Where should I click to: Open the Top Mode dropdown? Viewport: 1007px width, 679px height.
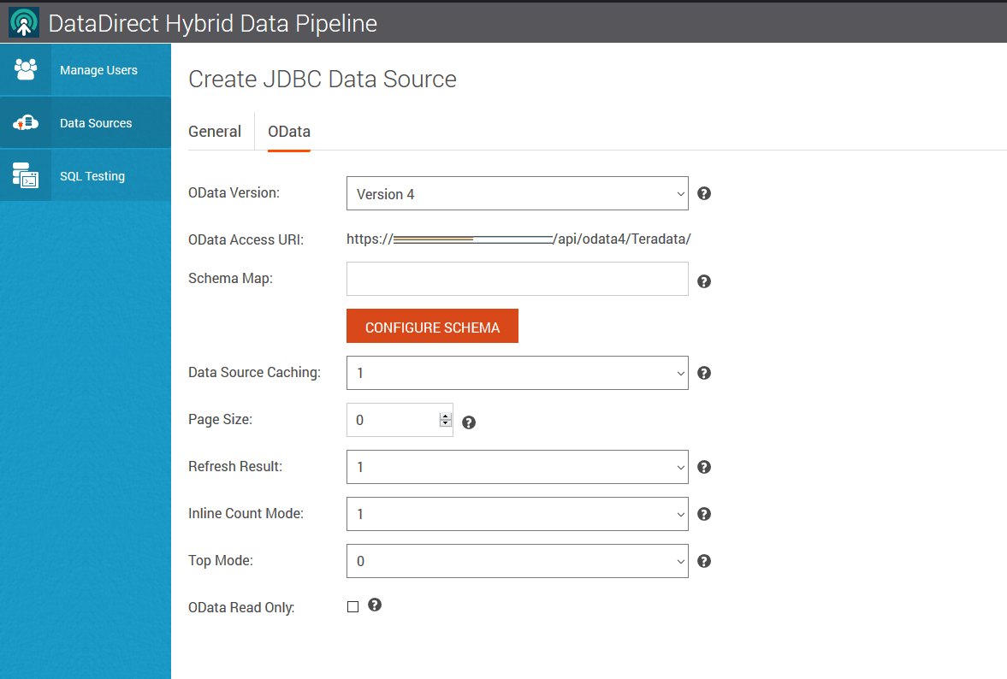517,561
